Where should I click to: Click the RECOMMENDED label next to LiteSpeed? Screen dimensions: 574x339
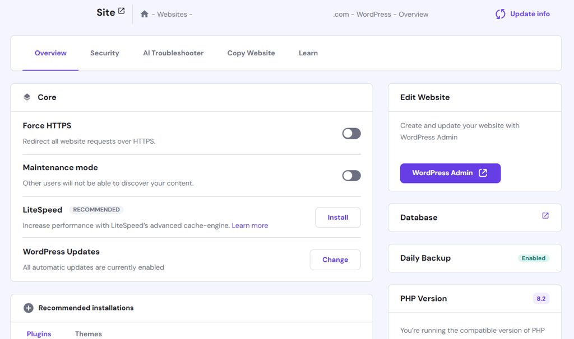point(96,210)
